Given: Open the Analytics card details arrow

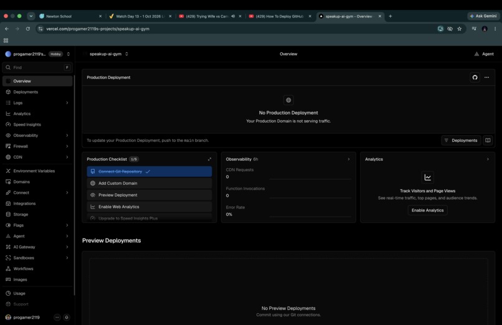Looking at the screenshot, I should click(x=488, y=159).
